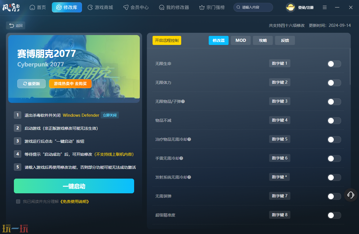Click 共支持四十六项修改 text
The height and width of the screenshot is (234, 359).
[x=287, y=25]
